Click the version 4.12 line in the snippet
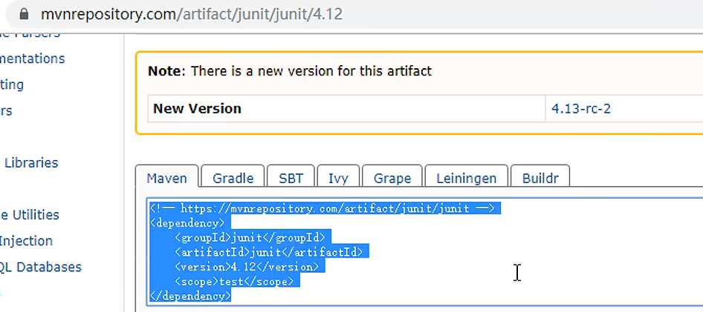The image size is (703, 312). point(246,267)
